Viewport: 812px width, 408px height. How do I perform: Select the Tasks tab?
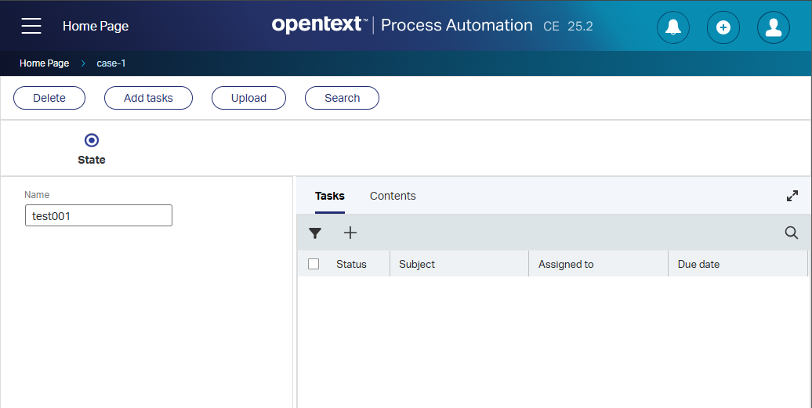[329, 196]
